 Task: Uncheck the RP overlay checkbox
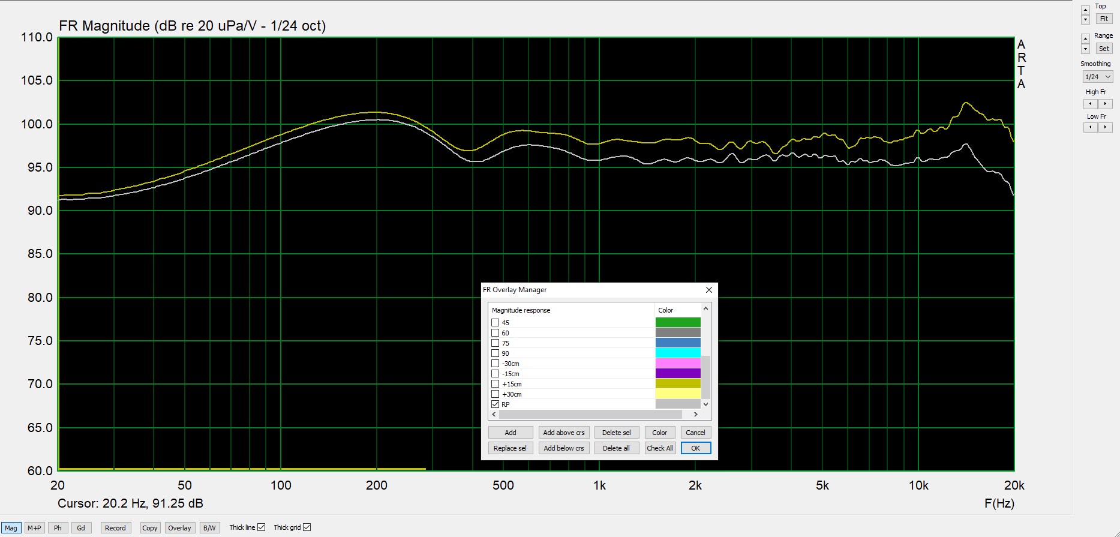496,404
